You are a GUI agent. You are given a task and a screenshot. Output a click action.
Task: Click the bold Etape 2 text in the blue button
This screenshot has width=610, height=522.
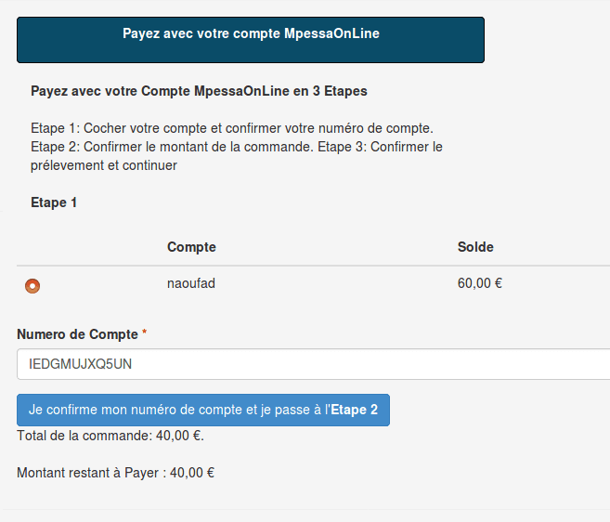(x=354, y=410)
